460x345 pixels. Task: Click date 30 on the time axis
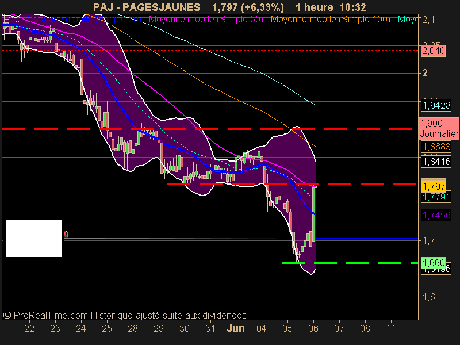click(x=185, y=328)
